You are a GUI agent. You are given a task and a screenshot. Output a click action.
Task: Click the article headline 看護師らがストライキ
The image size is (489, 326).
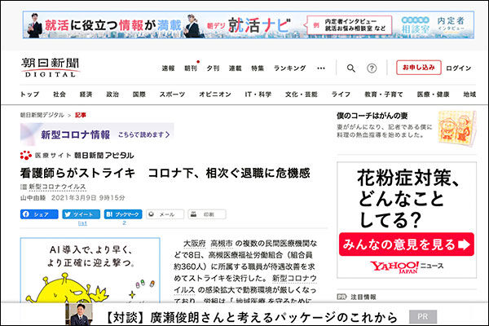pyautogui.click(x=165, y=173)
